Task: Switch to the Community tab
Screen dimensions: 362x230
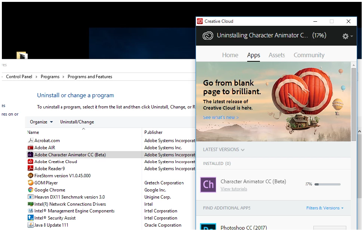Action: tap(309, 55)
